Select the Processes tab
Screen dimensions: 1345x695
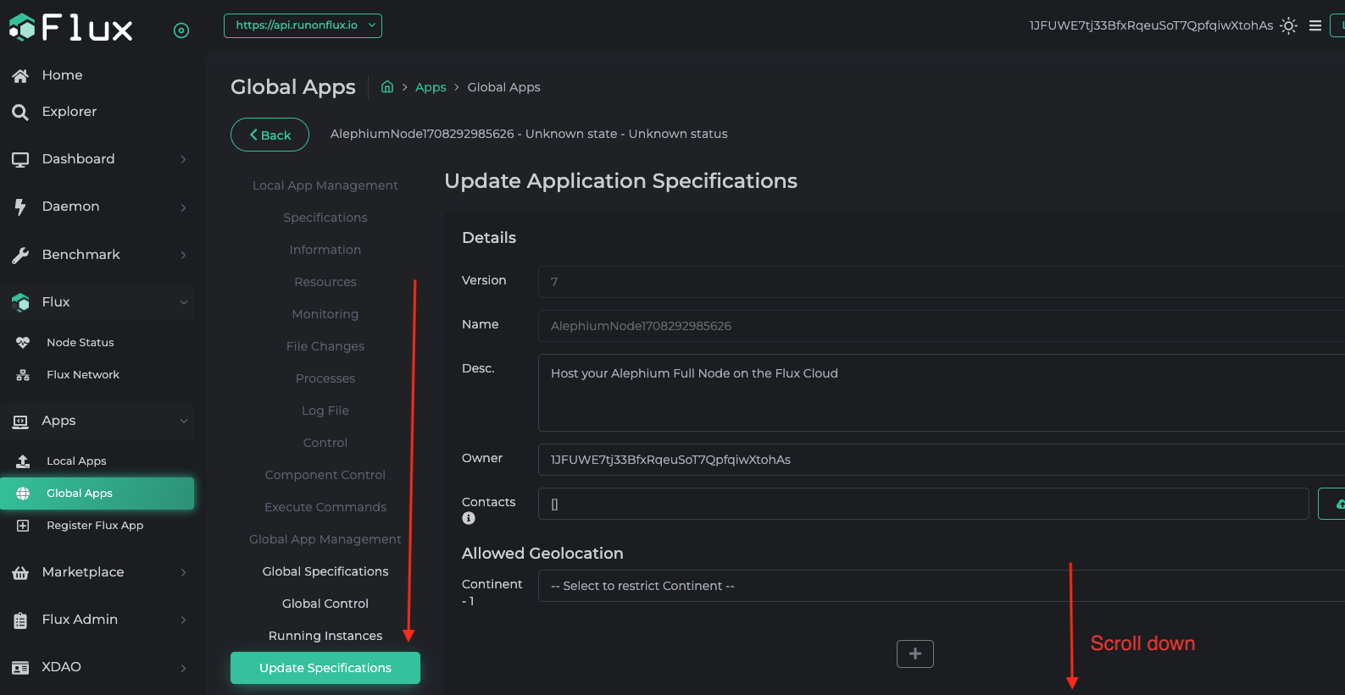(x=325, y=378)
